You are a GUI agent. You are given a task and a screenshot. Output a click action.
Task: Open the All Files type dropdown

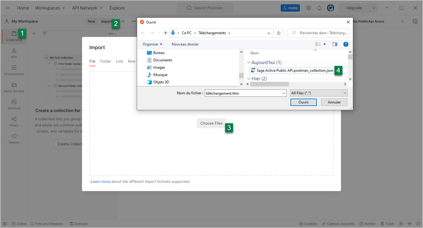[x=319, y=93]
